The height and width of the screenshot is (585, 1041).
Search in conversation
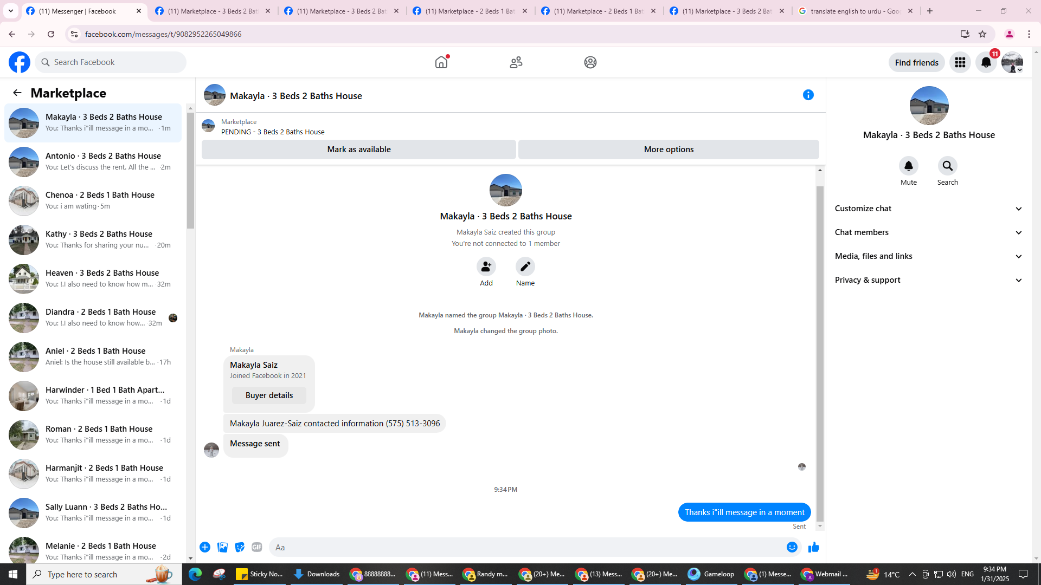(948, 166)
